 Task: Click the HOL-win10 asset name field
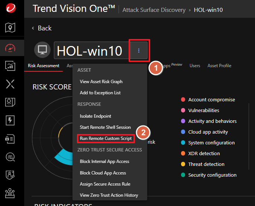(90, 51)
